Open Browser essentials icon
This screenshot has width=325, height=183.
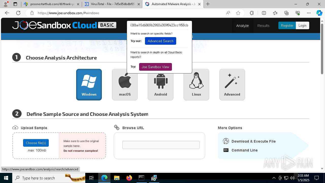(298, 13)
